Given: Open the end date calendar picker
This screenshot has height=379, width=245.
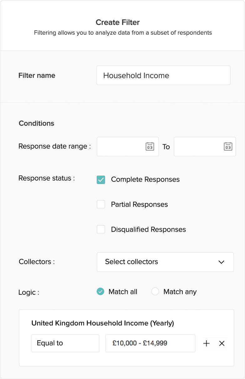Looking at the screenshot, I should point(228,146).
